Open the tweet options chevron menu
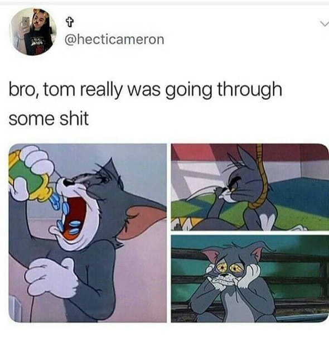The width and height of the screenshot is (329, 337). (x=324, y=23)
